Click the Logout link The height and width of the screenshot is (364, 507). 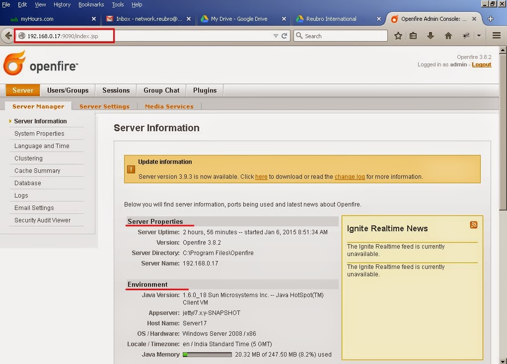point(482,64)
